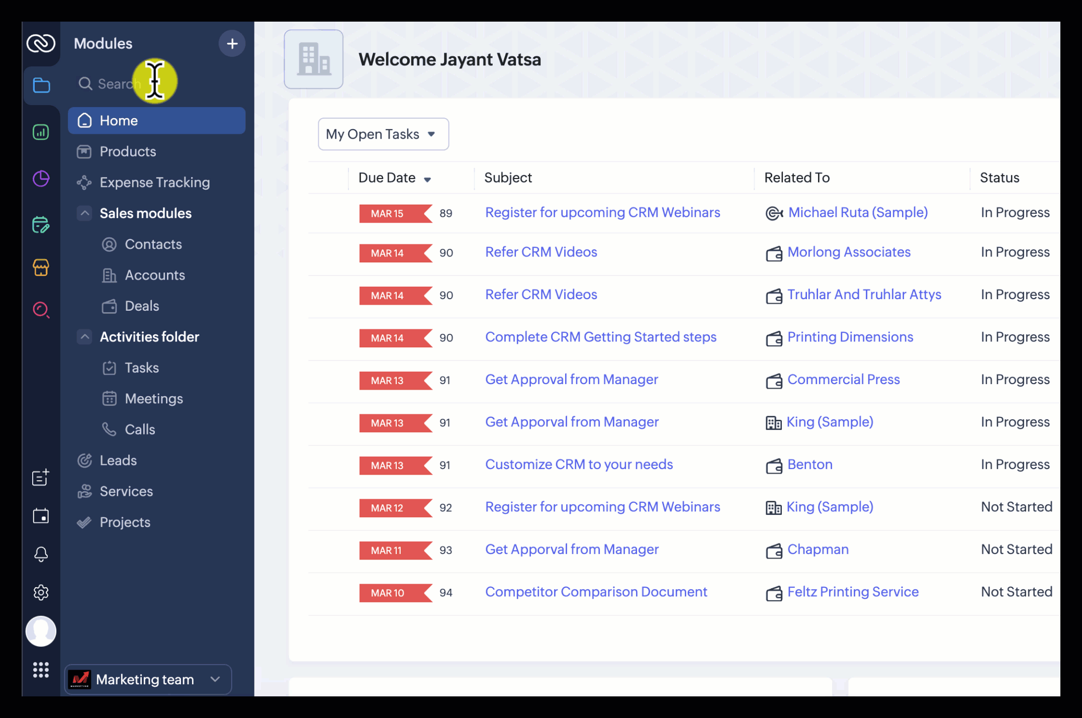Open the settings gear icon
Viewport: 1082px width, 718px height.
pyautogui.click(x=41, y=592)
